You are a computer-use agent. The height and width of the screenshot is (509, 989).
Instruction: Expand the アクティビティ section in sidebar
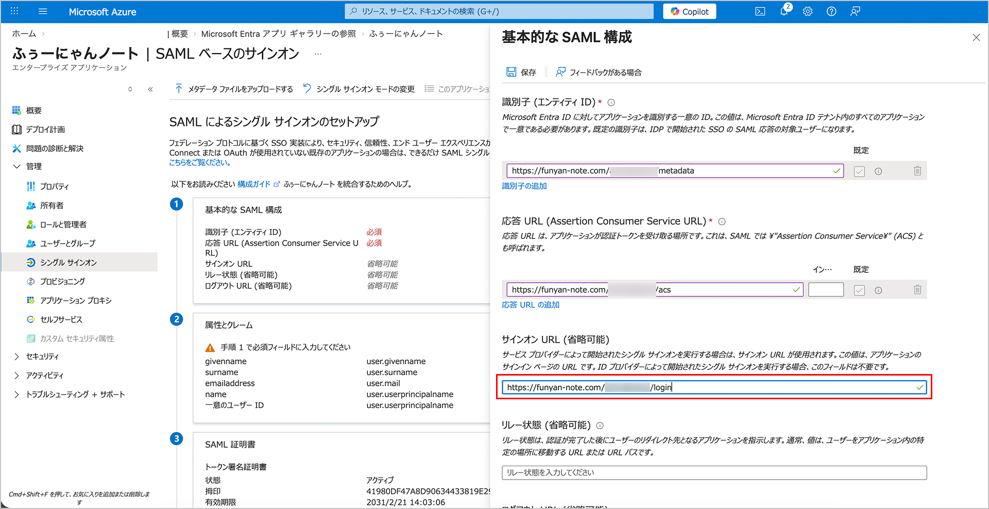tap(16, 376)
